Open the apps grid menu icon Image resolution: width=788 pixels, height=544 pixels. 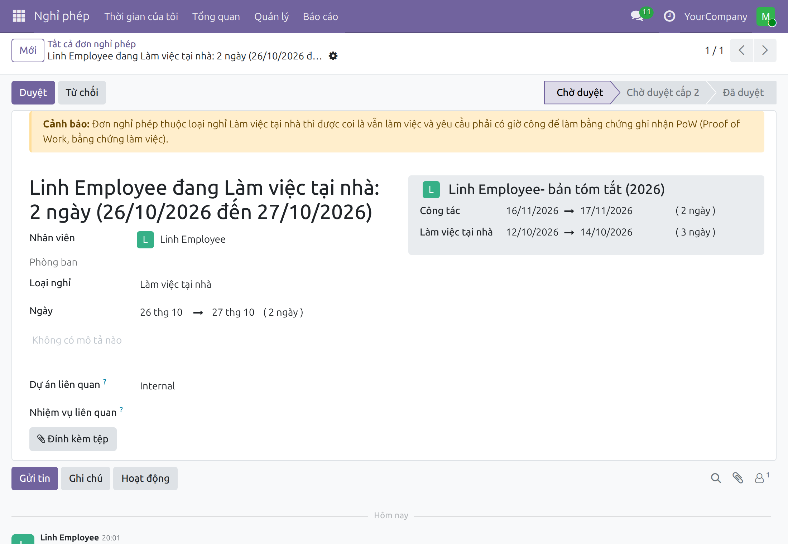19,16
